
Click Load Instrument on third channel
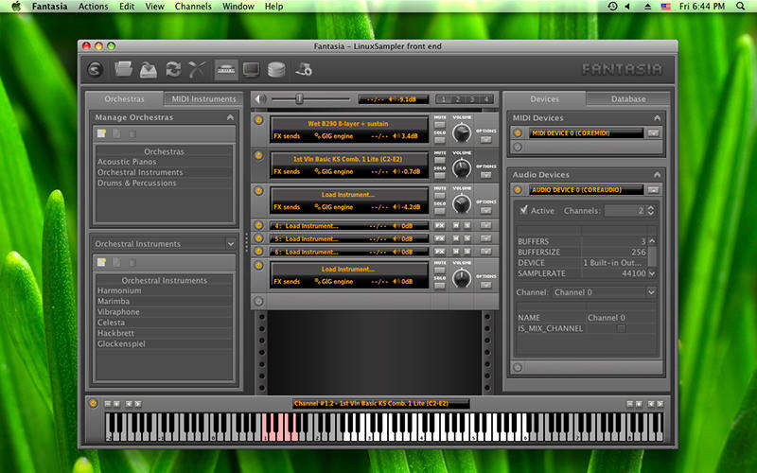coord(347,195)
